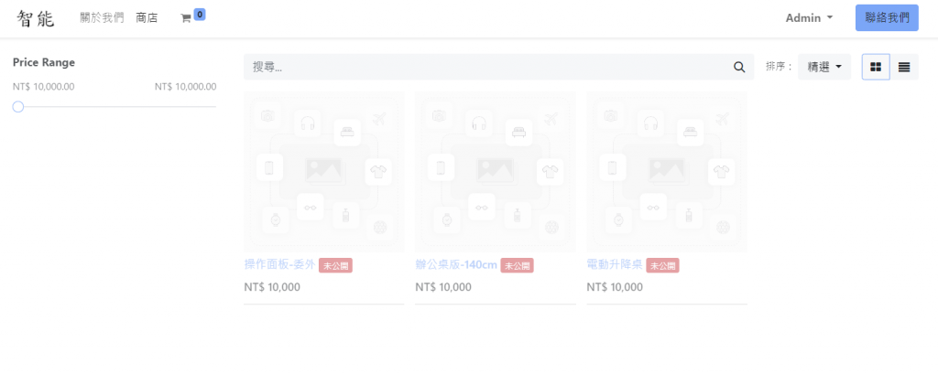938x374 pixels.
Task: Open the 關於我們 menu item
Action: (x=102, y=18)
